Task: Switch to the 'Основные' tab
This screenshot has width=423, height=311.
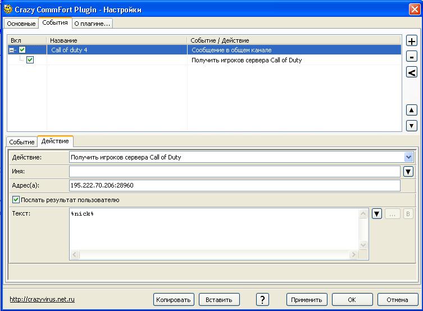Action: click(x=21, y=23)
